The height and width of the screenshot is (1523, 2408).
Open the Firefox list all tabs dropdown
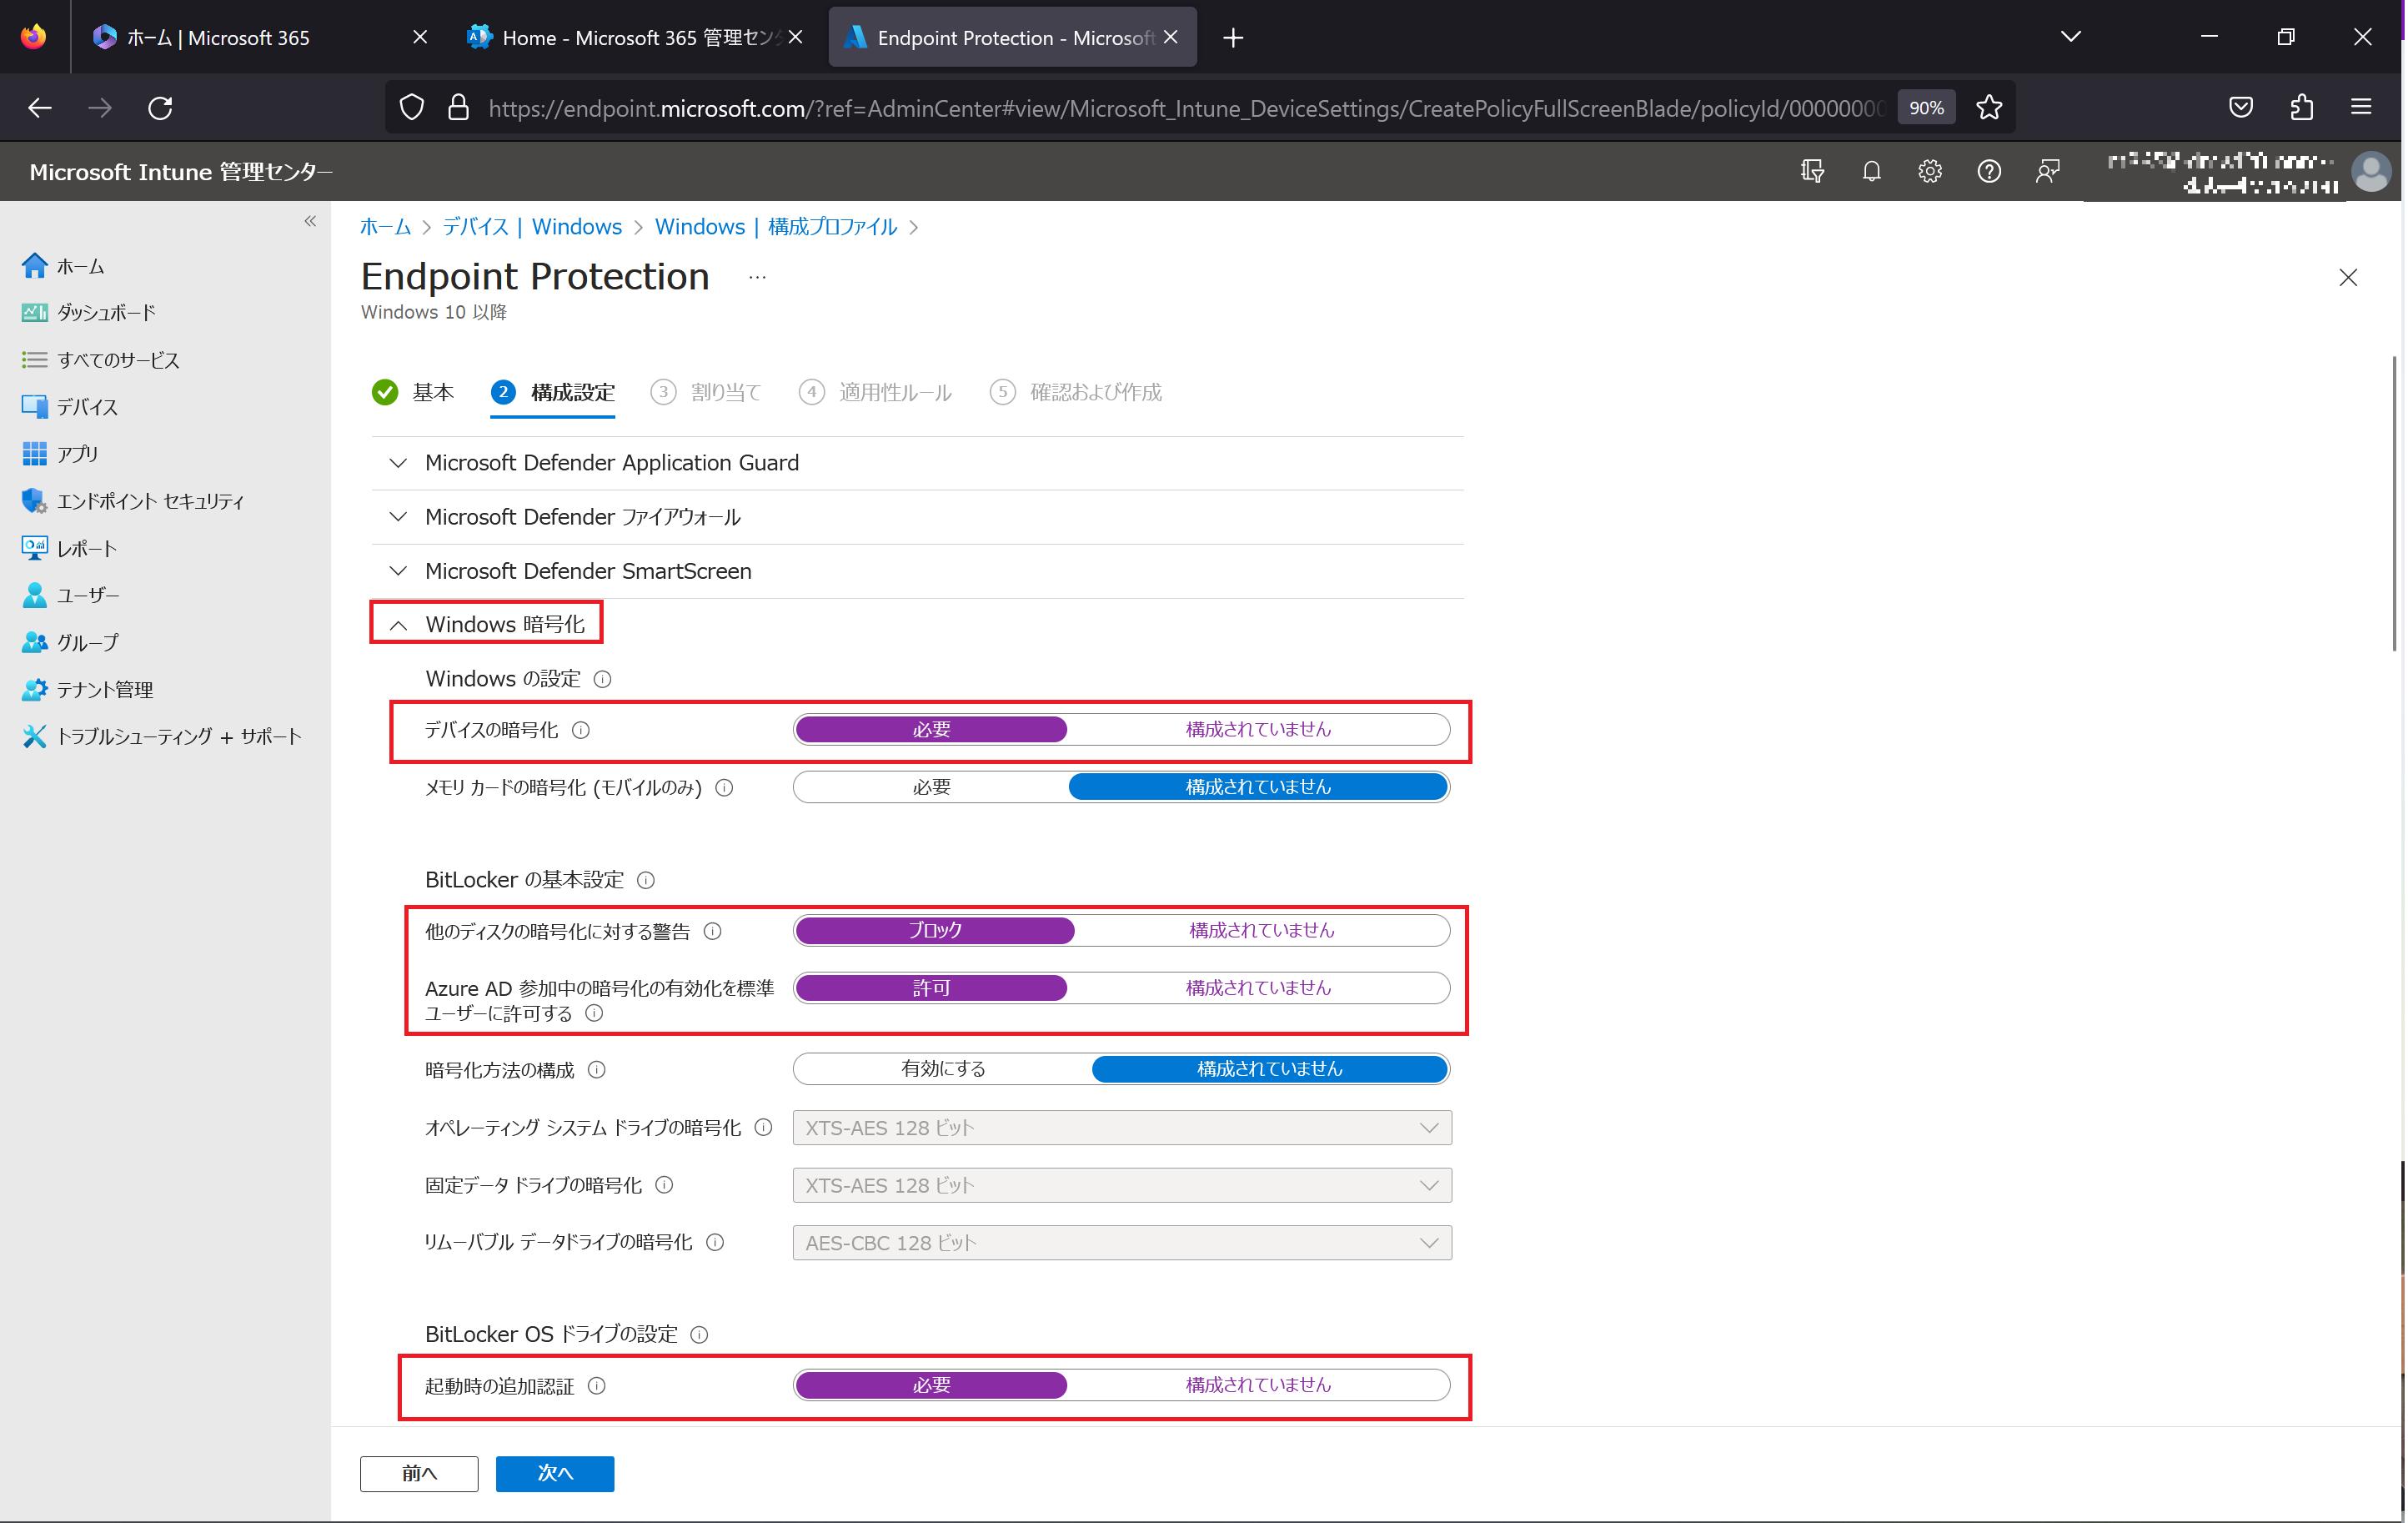point(2071,37)
